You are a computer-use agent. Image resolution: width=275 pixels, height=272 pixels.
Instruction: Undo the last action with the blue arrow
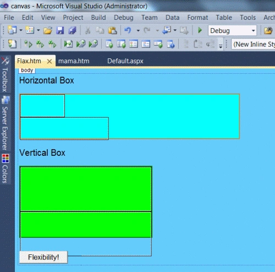click(x=128, y=30)
